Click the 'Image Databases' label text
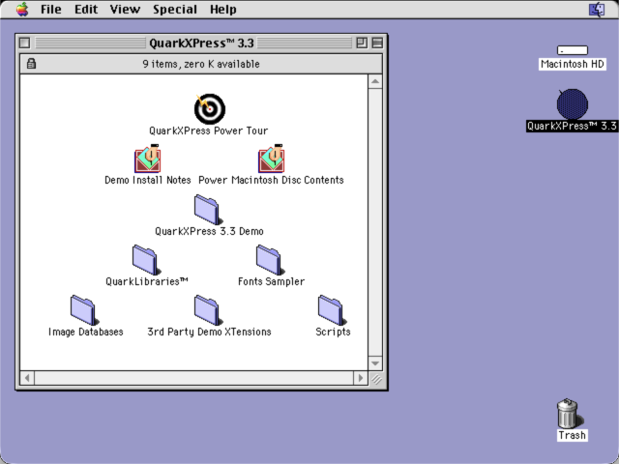Image resolution: width=619 pixels, height=464 pixels. (x=86, y=332)
